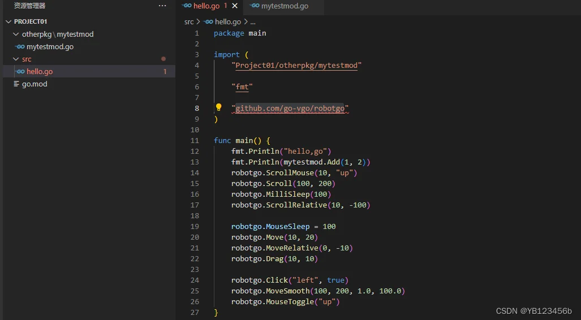
Task: Click the Go icon in the breadcrumb
Action: click(x=208, y=22)
